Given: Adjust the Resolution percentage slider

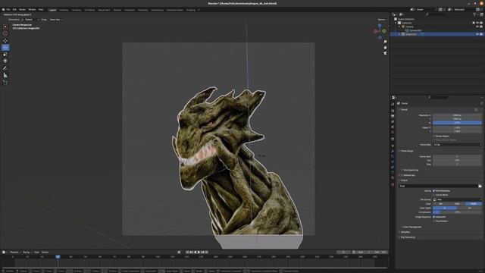Looking at the screenshot, I should (x=457, y=123).
